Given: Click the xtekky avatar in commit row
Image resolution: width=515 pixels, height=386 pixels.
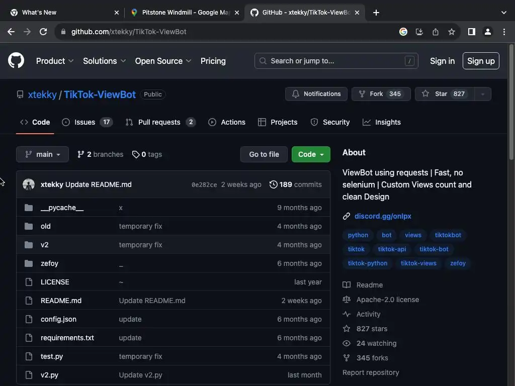Looking at the screenshot, I should coord(29,184).
